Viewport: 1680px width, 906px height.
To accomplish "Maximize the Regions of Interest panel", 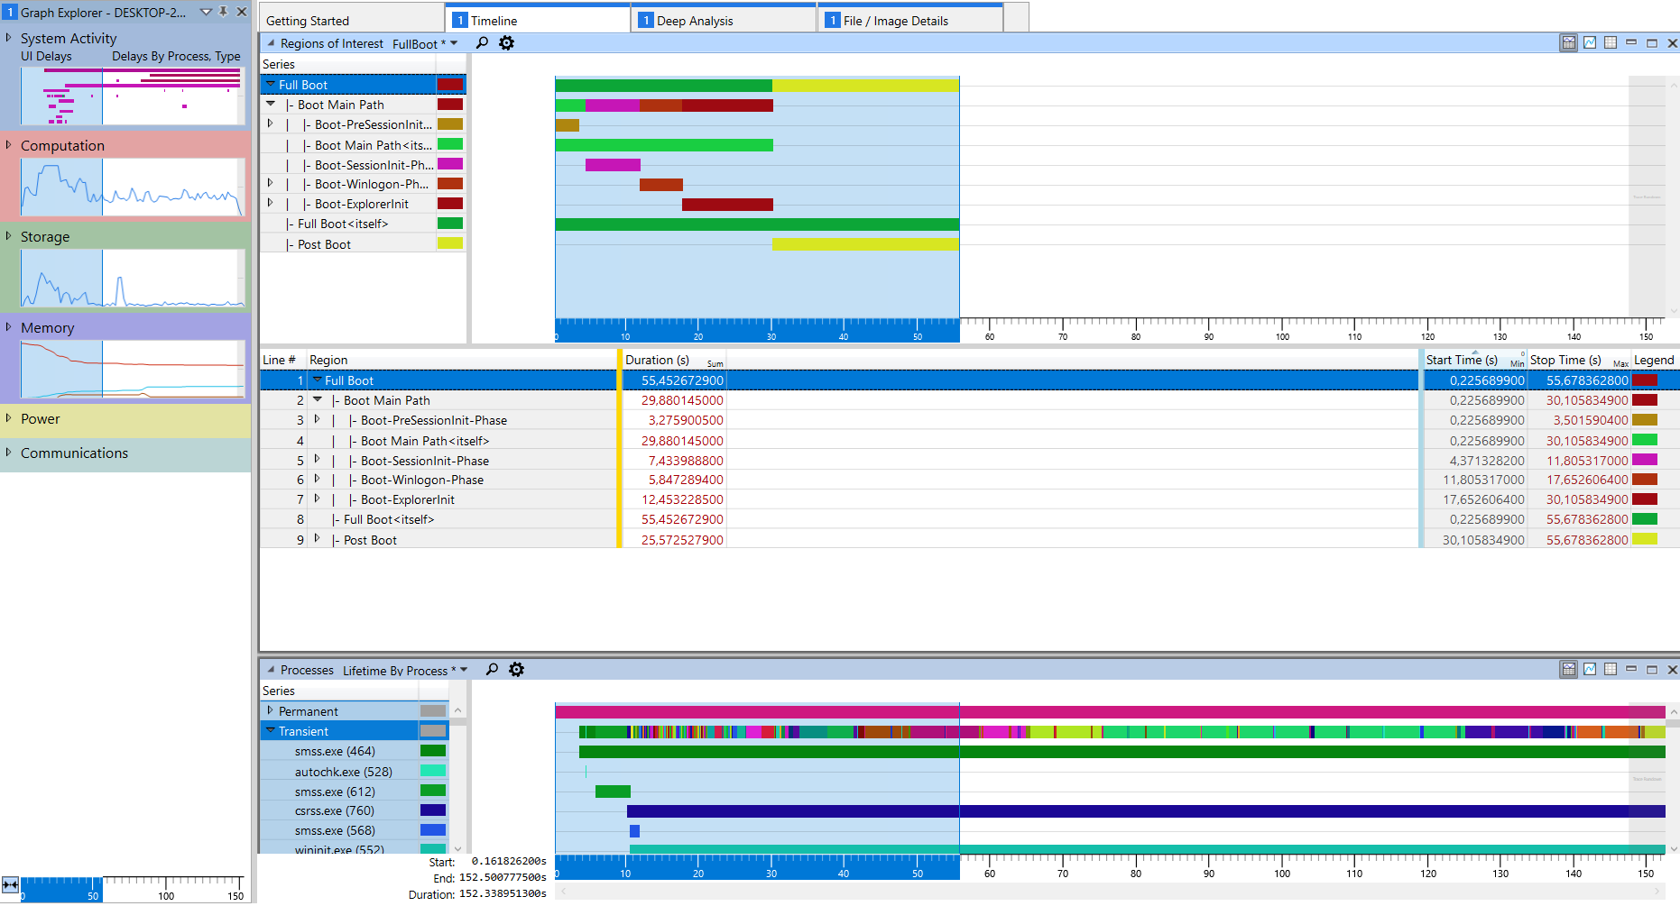I will coord(1652,43).
